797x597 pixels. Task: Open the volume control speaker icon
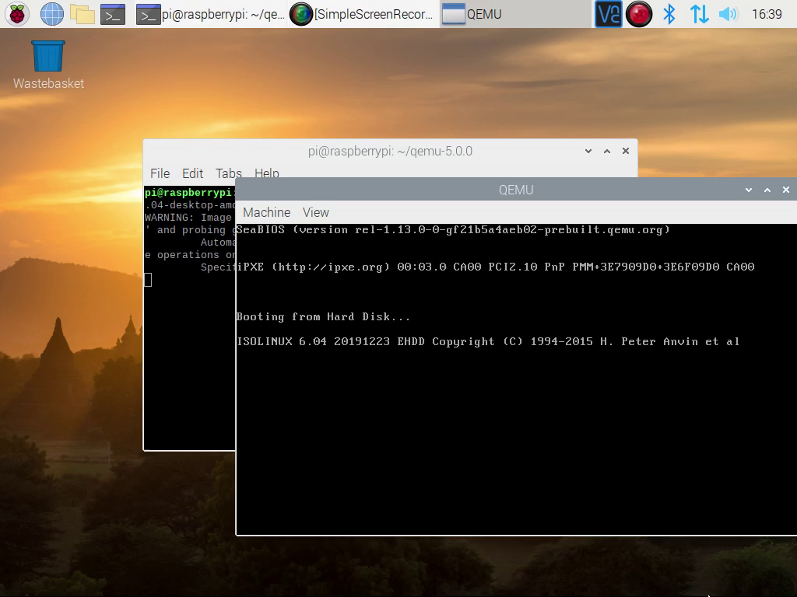pos(729,14)
